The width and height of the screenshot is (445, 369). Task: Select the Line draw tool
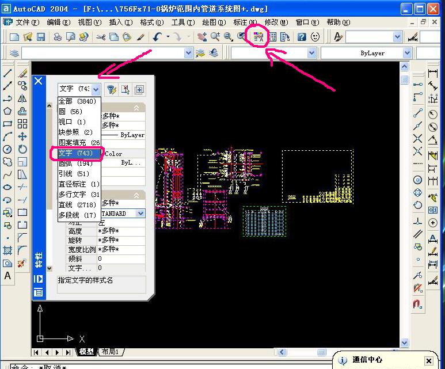pos(7,73)
